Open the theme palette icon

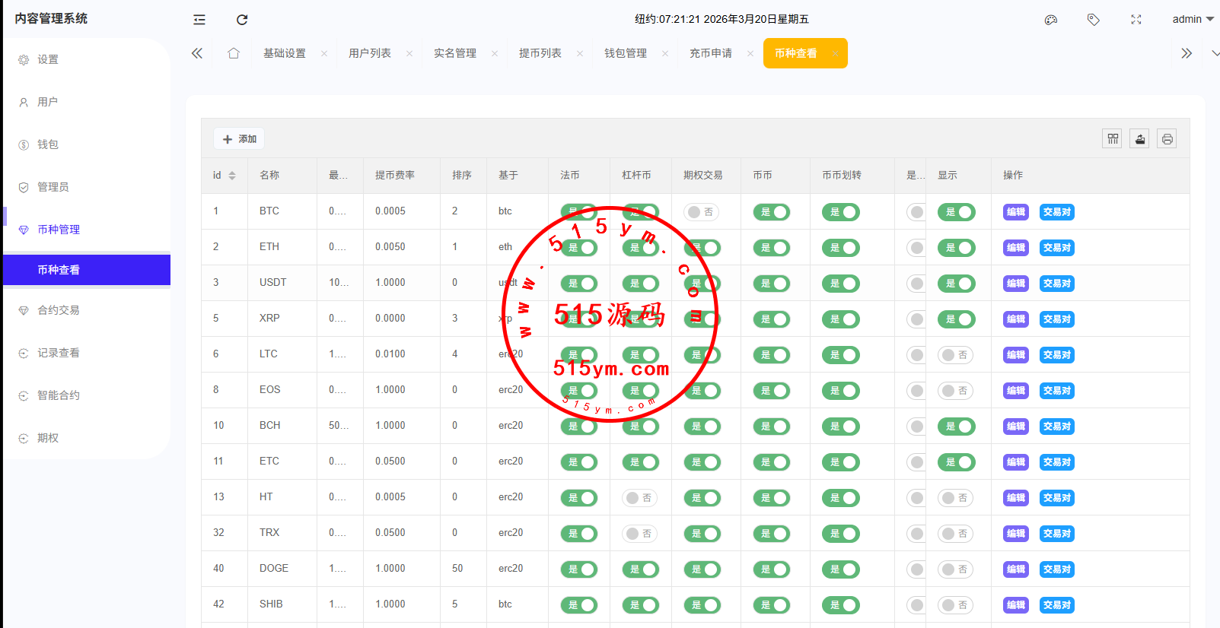[x=1051, y=20]
